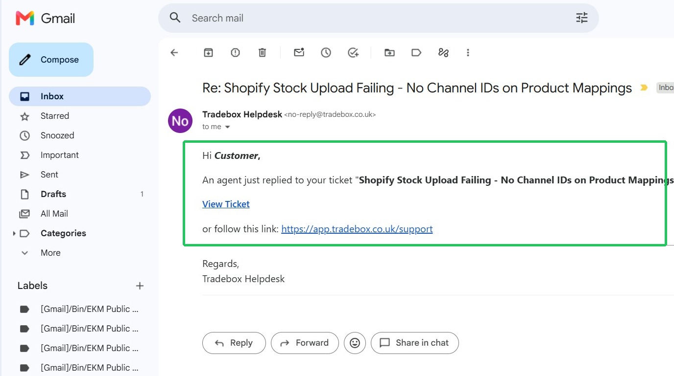Screen dimensions: 674x376
Task: Go back to inbox with arrow
Action: (x=174, y=52)
